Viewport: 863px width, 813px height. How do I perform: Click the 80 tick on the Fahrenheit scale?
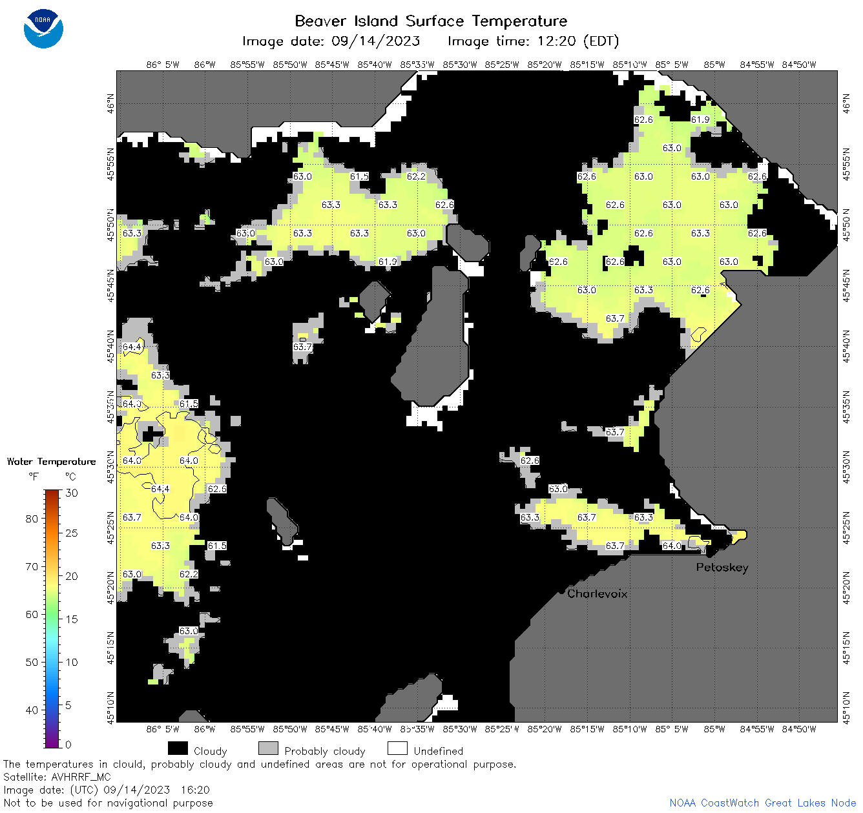[x=32, y=519]
